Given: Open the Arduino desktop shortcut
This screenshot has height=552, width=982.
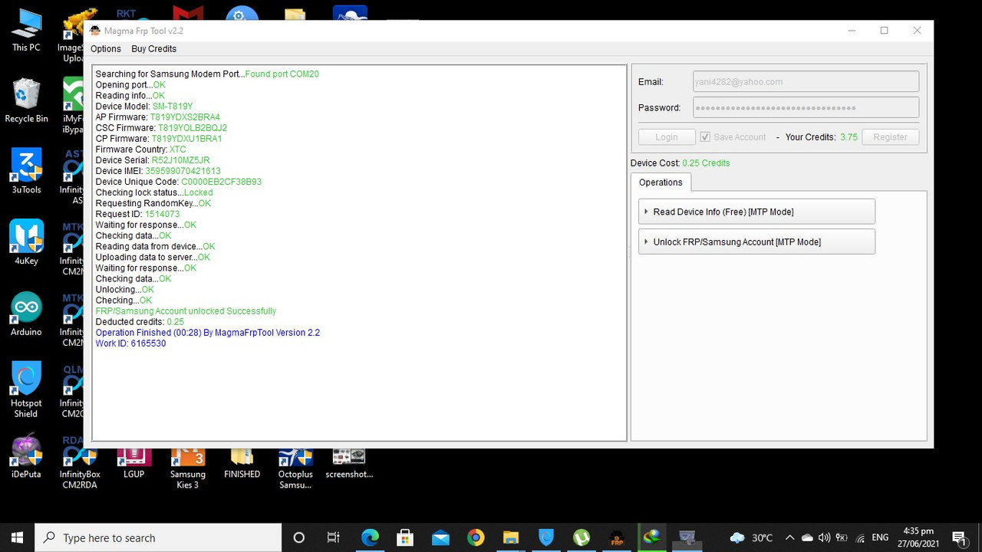Looking at the screenshot, I should click(x=26, y=314).
